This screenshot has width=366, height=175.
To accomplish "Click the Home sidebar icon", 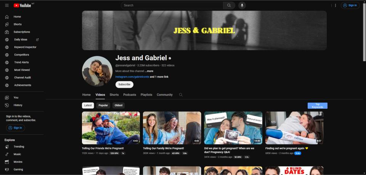I will pos(7,17).
